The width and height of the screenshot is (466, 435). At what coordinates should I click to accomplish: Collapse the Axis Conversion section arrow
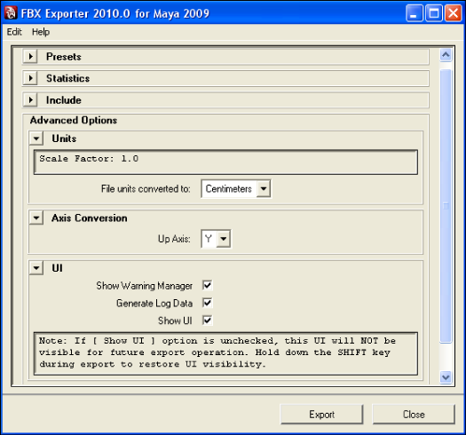click(36, 218)
